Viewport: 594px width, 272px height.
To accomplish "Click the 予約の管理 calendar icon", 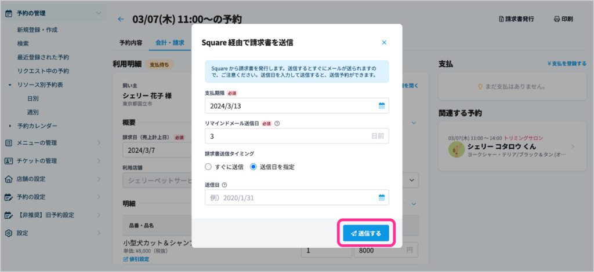I will 8,13.
